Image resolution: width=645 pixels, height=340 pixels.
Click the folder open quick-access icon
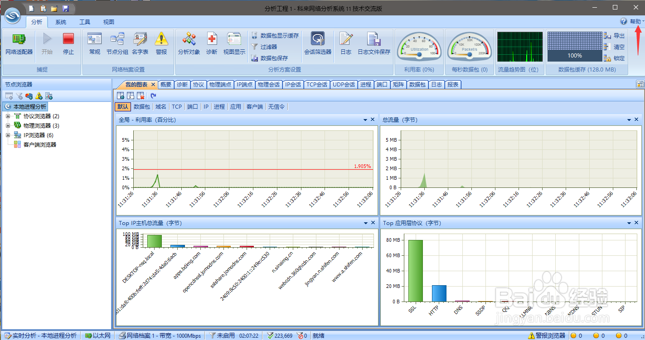pos(54,9)
